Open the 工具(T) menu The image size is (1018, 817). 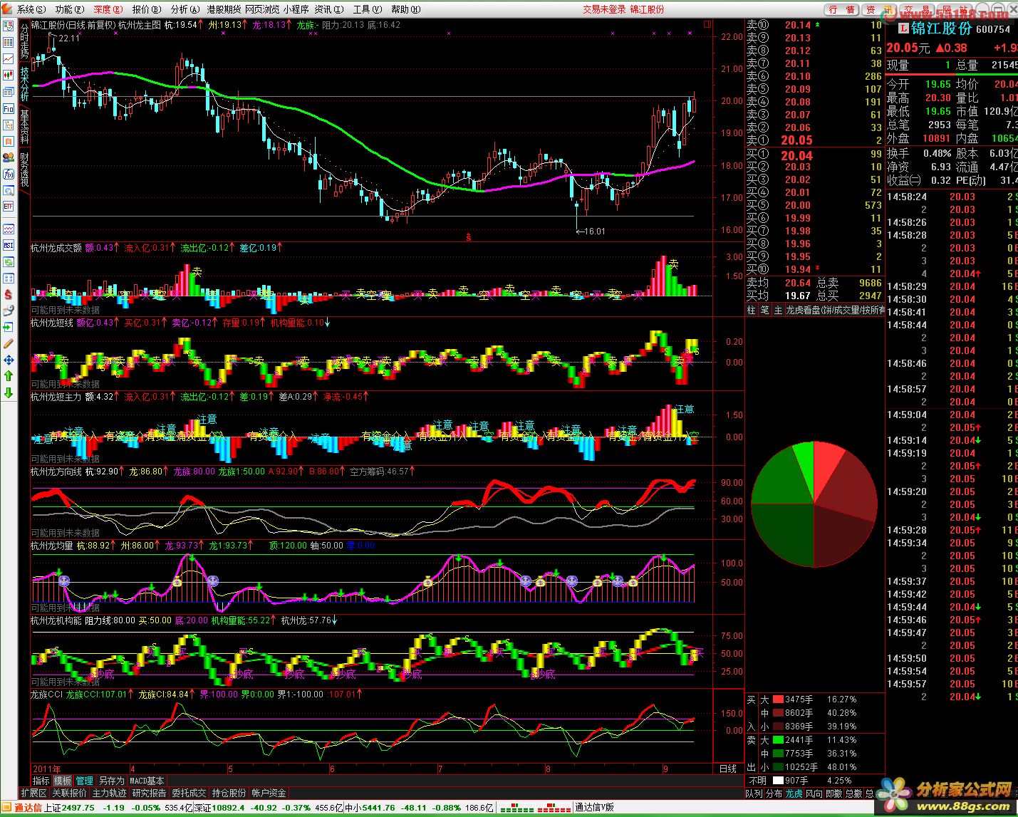pos(367,9)
